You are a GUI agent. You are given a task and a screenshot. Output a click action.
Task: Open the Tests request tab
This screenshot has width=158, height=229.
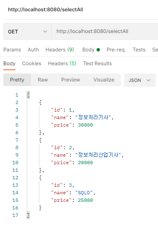tap(139, 50)
